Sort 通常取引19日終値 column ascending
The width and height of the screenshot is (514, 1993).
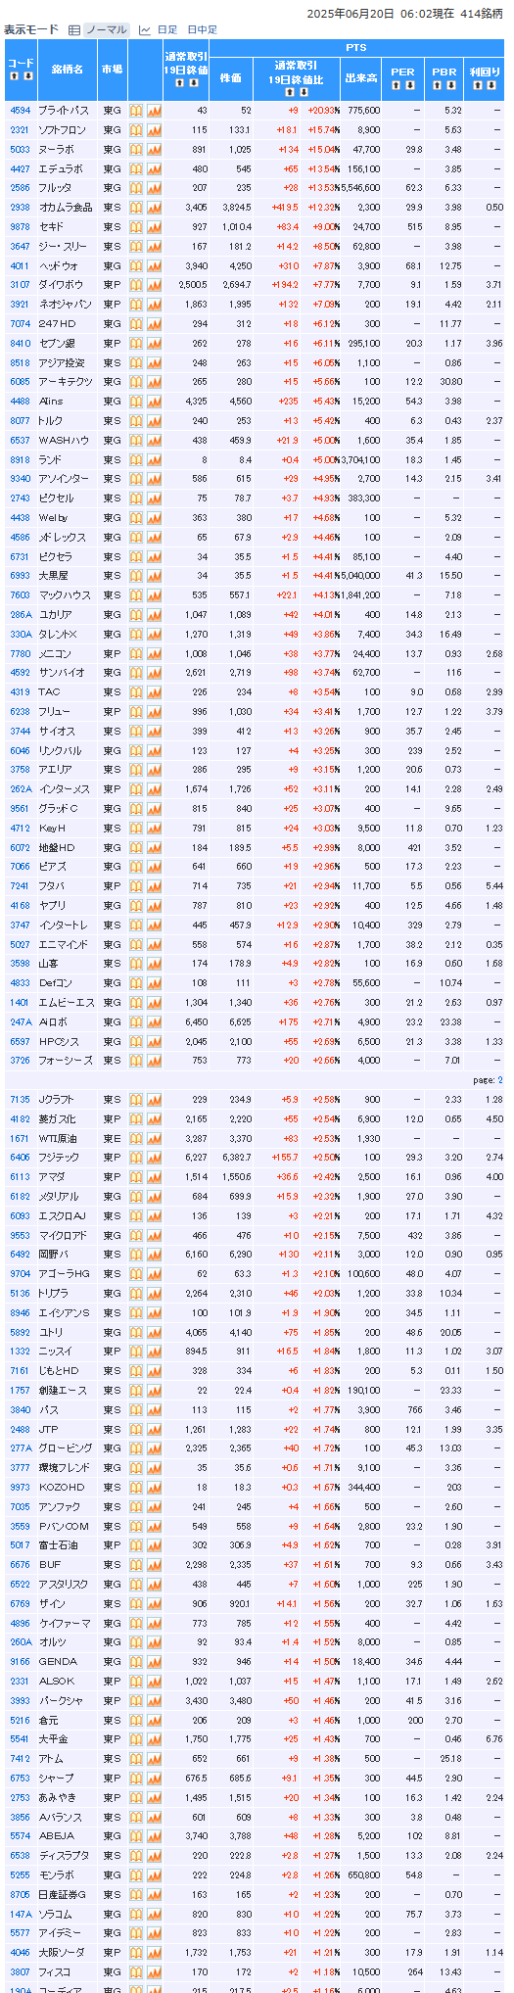coord(179,82)
